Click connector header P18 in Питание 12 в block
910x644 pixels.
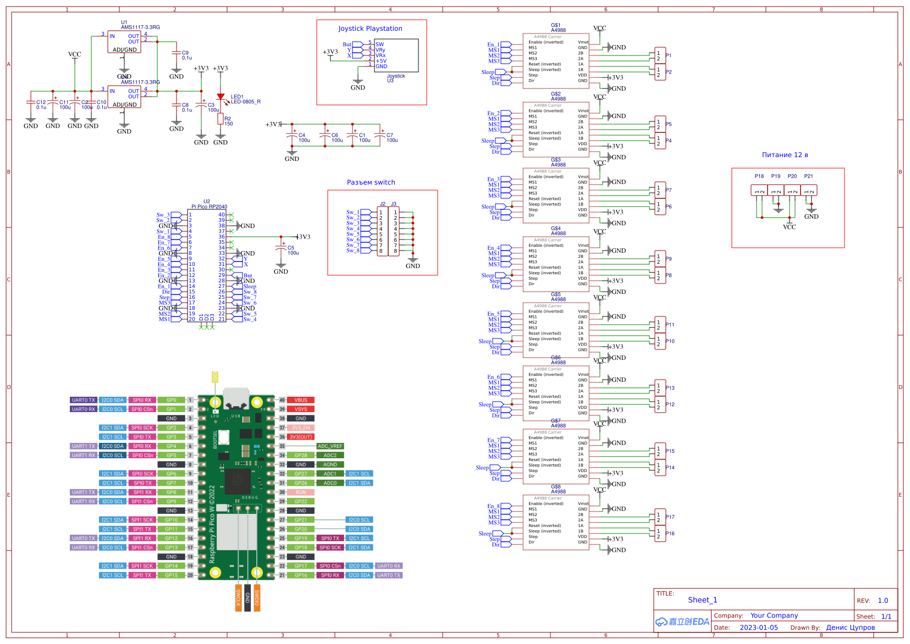(759, 189)
